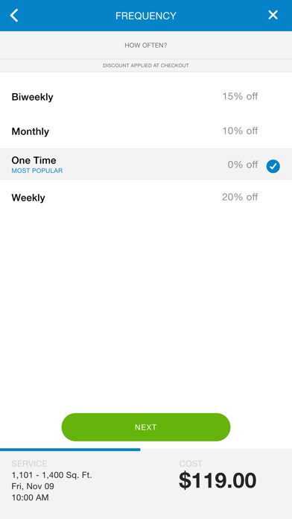Screen dimensions: 292x519
Task: Go back using the left arrow icon
Action: click(14, 16)
